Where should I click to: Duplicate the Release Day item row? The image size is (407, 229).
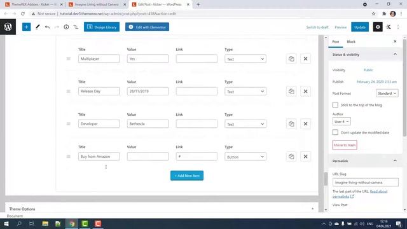[291, 92]
